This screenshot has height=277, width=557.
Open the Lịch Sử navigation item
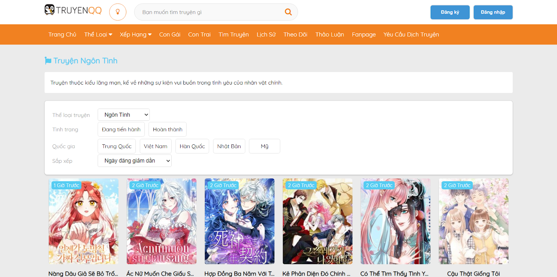pos(266,34)
